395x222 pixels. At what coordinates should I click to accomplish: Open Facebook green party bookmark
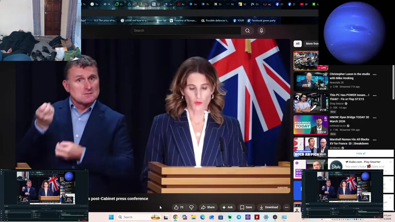(261, 21)
